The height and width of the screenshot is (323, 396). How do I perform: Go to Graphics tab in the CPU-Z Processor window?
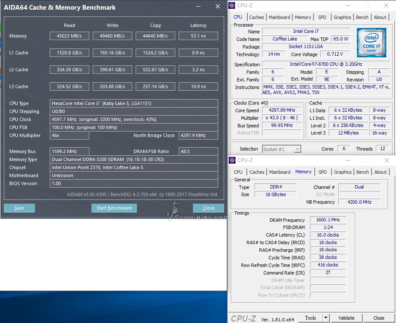342,17
